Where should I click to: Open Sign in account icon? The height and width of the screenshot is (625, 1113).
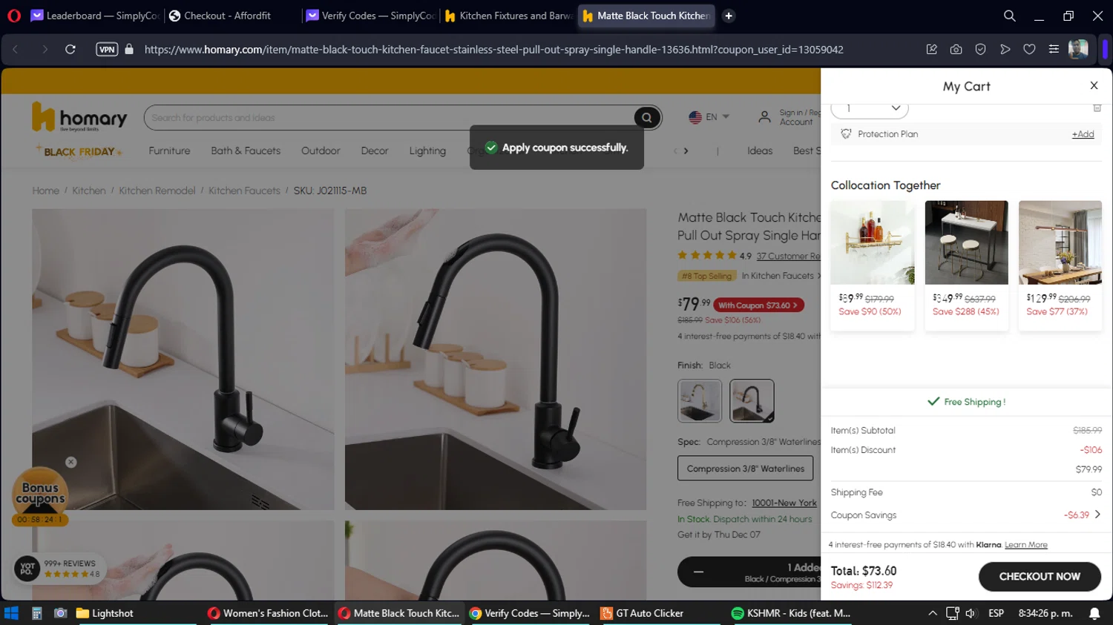(x=764, y=117)
